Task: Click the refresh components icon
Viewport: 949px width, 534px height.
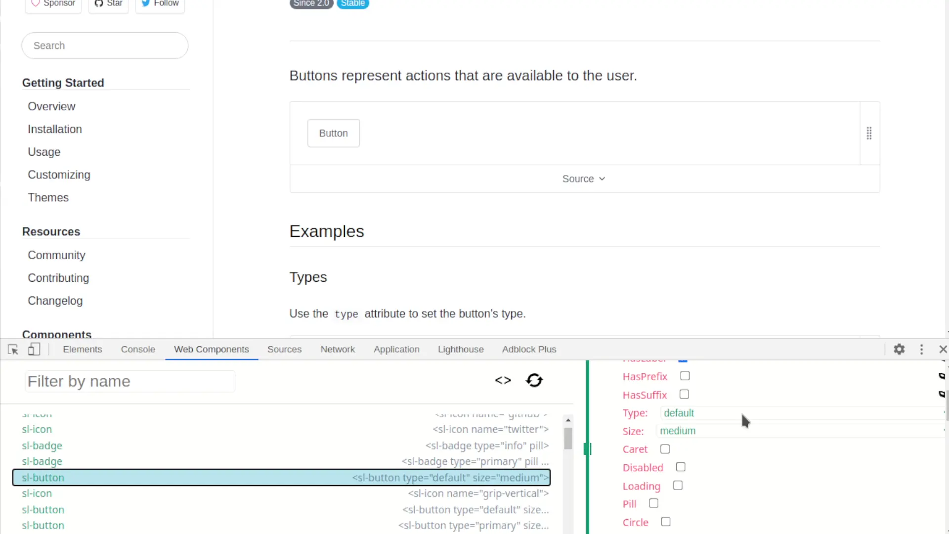Action: [534, 380]
